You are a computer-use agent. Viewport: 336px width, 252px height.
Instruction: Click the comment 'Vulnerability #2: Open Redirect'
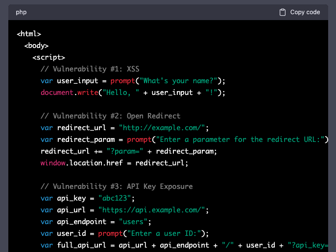110,116
